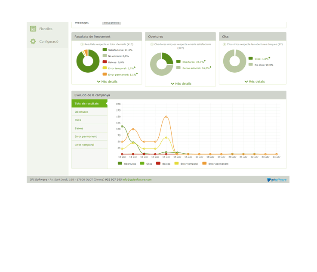The width and height of the screenshot is (317, 272).
Task: Click the 'GPI Software' footer text
Action: (x=38, y=179)
